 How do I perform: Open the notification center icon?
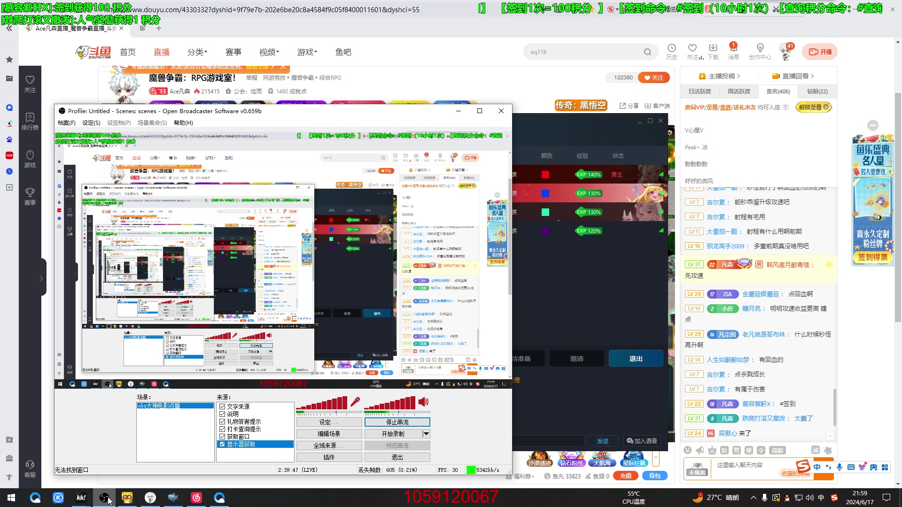[886, 498]
